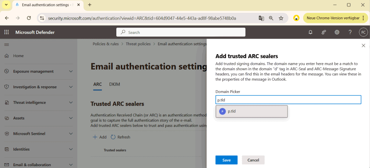Image resolution: width=370 pixels, height=168 pixels.
Task: Choose the p.tld domain suggestion
Action: 251,111
